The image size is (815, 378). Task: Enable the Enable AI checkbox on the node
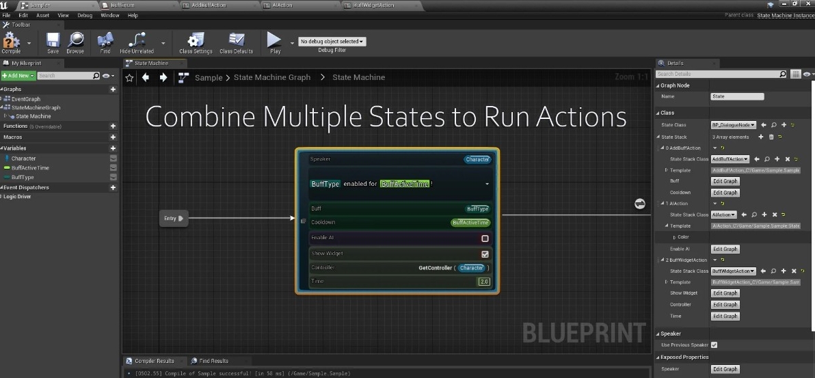tap(485, 239)
